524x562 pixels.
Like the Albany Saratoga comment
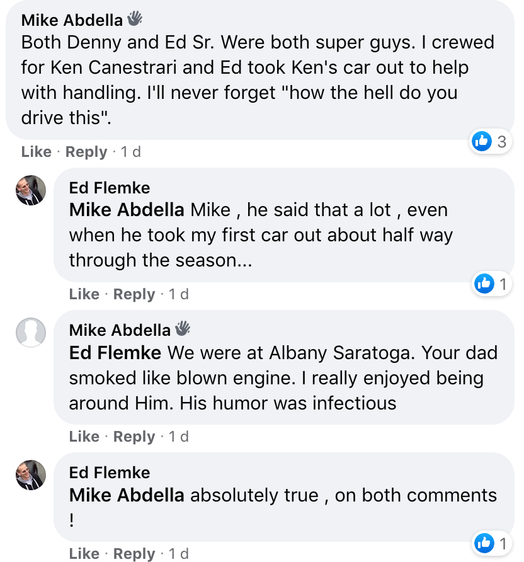(84, 436)
